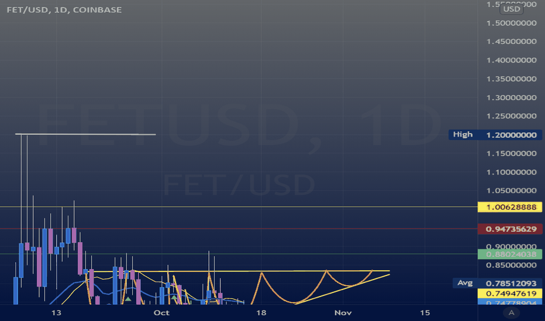The image size is (545, 321).
Task: Click the 13 date label on time axis
Action: point(56,313)
